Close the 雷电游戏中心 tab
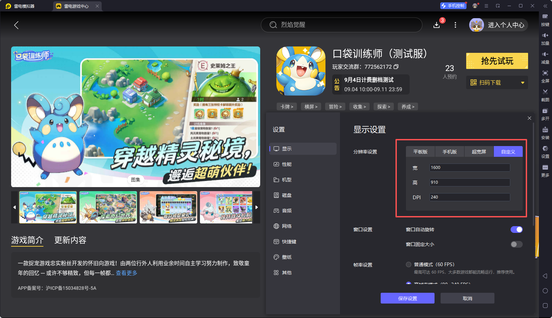 [x=97, y=6]
